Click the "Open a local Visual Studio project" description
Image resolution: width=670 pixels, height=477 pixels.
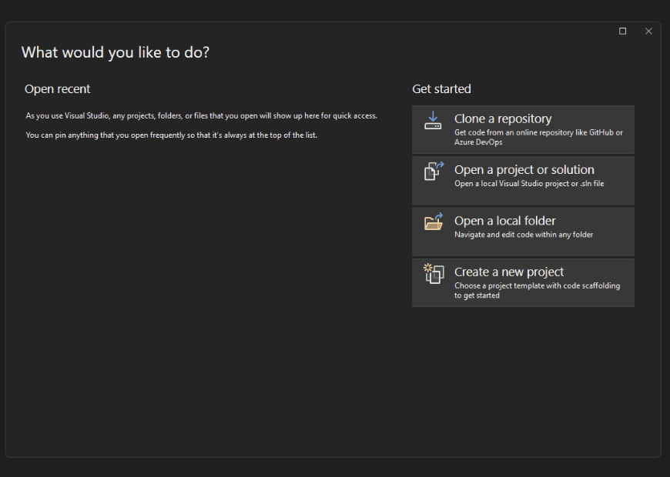[529, 184]
